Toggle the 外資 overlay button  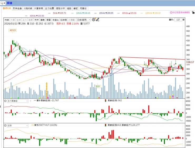13,20
